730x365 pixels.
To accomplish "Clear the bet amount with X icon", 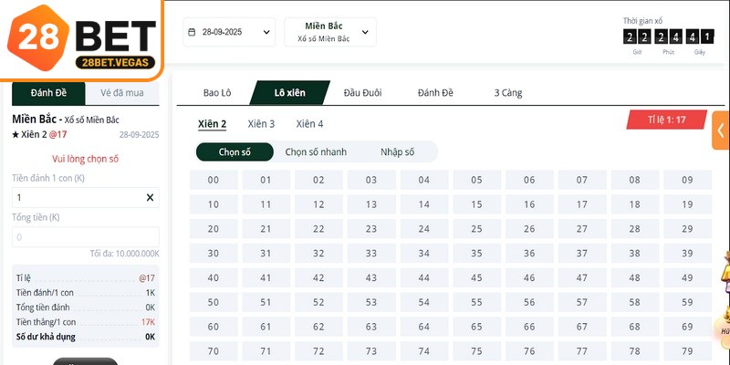I will (151, 197).
